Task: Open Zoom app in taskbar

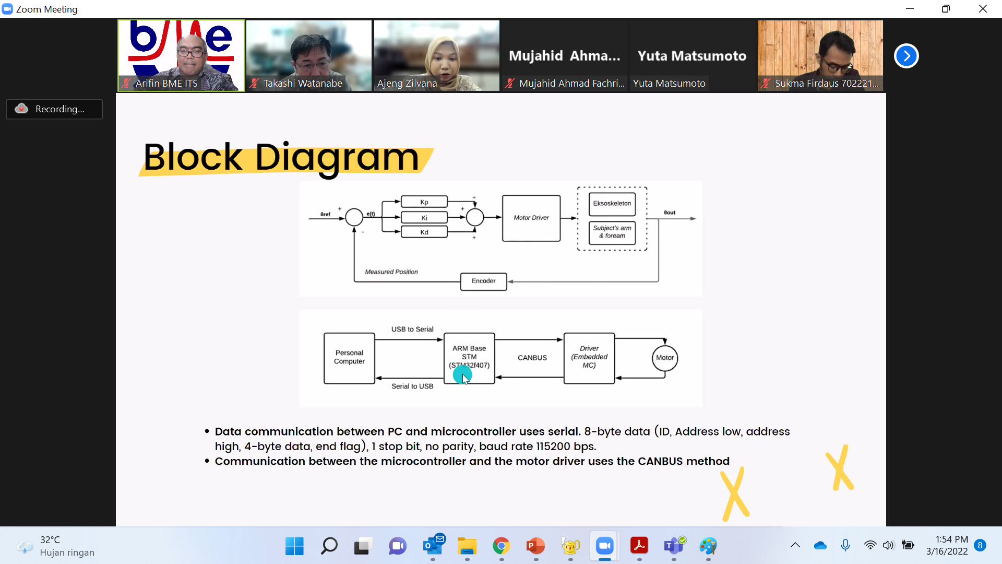Action: coord(604,546)
